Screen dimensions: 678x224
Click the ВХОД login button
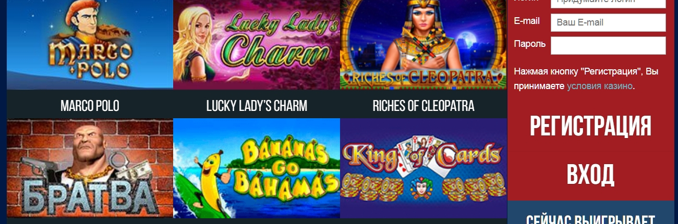pyautogui.click(x=590, y=175)
